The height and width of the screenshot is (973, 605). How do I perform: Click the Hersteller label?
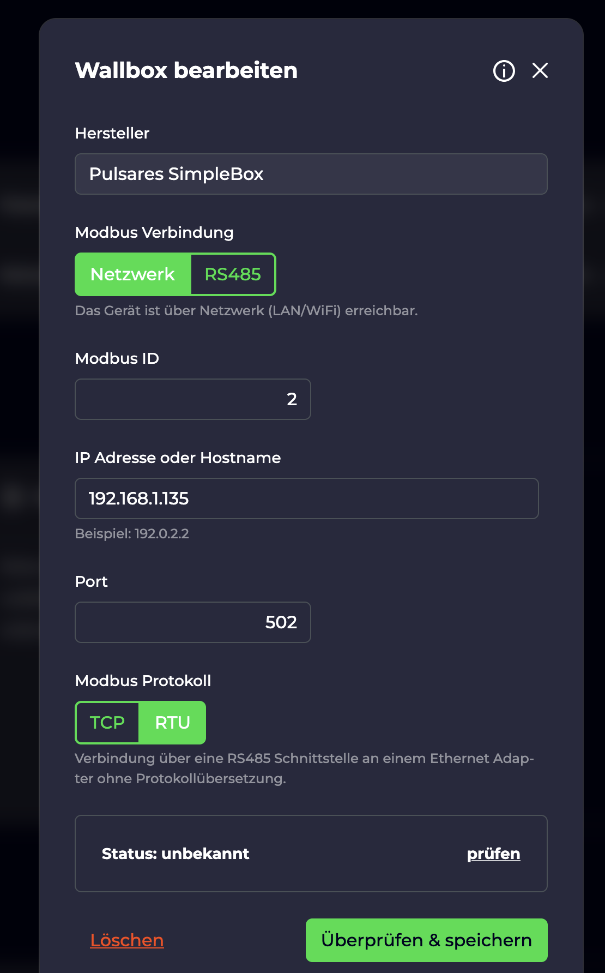(x=112, y=133)
